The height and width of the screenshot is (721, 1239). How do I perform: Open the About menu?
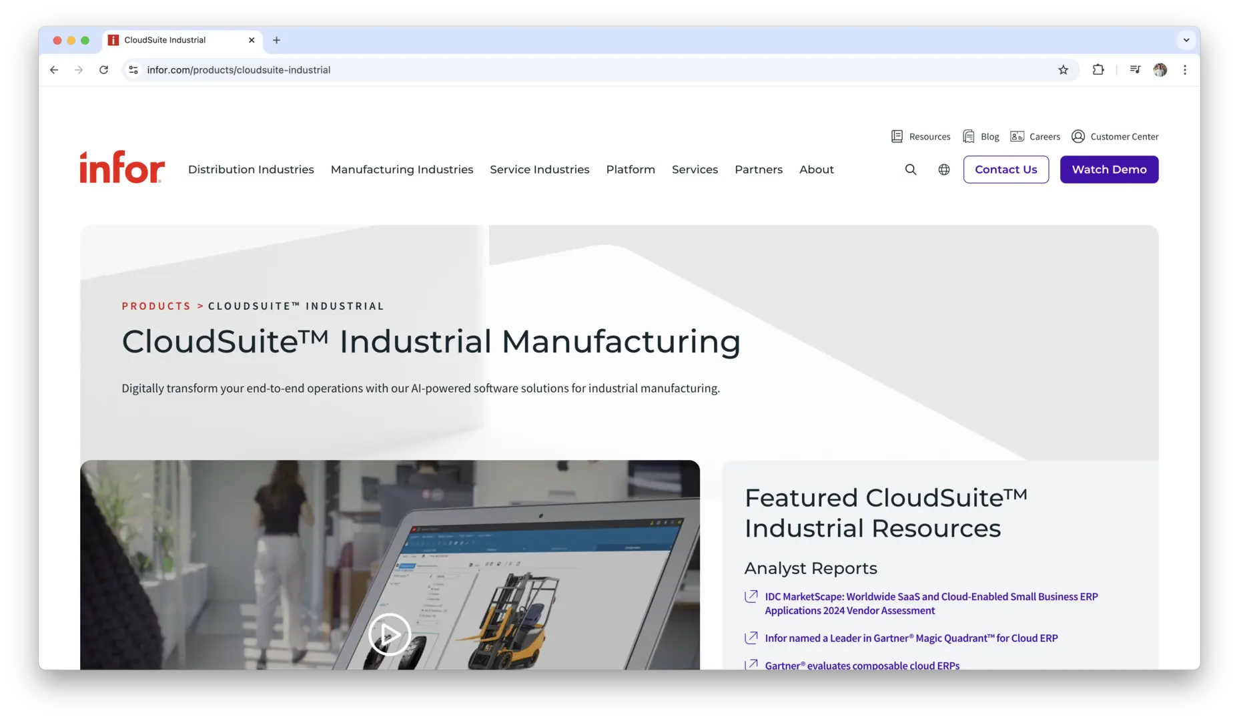(x=817, y=170)
